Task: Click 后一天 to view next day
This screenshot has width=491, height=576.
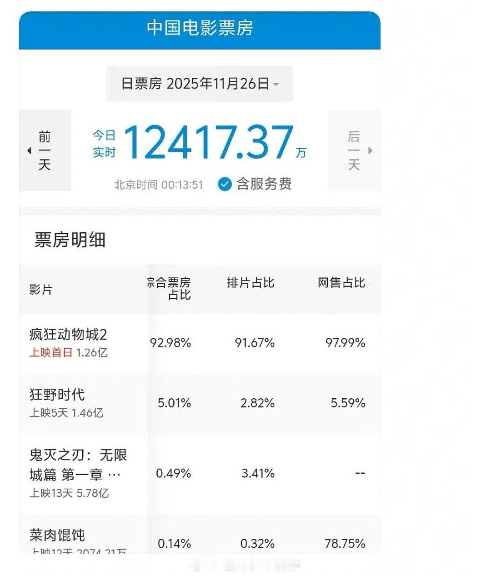Action: click(354, 150)
